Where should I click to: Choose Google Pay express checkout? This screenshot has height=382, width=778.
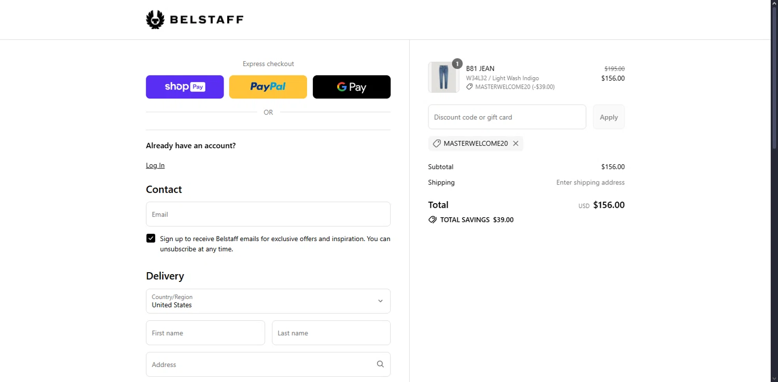coord(352,87)
